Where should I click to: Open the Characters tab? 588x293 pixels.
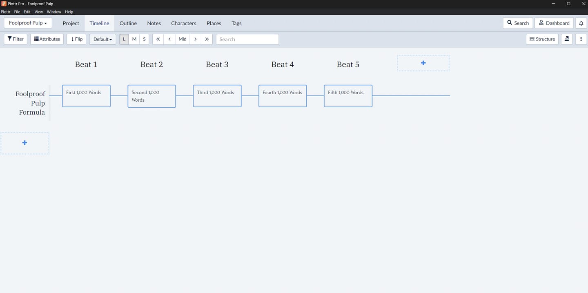pos(183,23)
